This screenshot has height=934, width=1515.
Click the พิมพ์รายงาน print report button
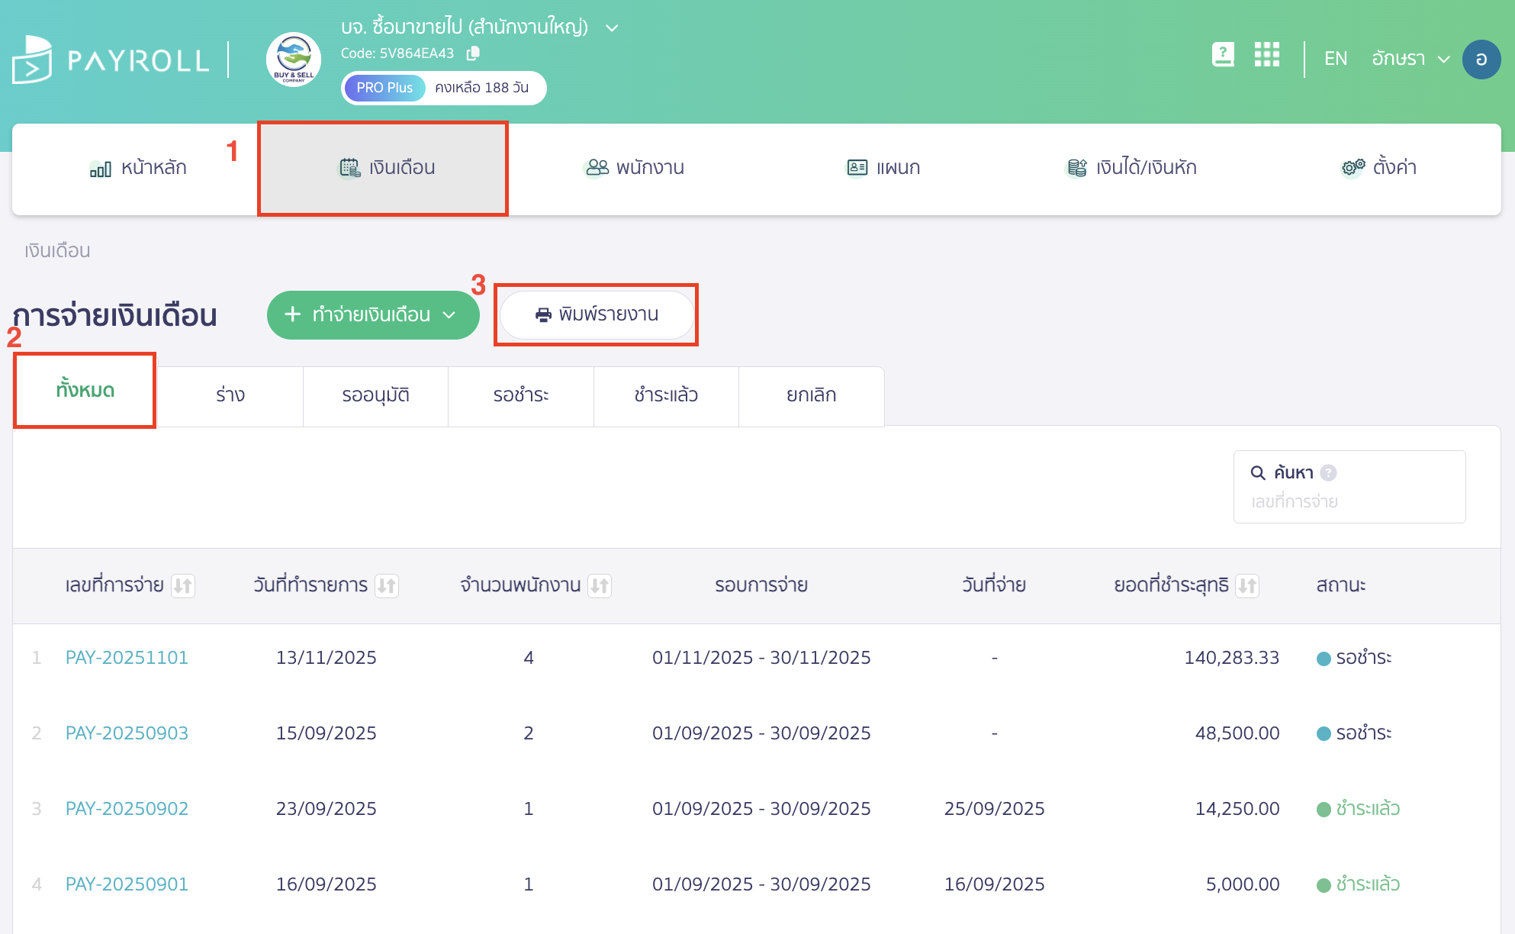[x=597, y=315]
